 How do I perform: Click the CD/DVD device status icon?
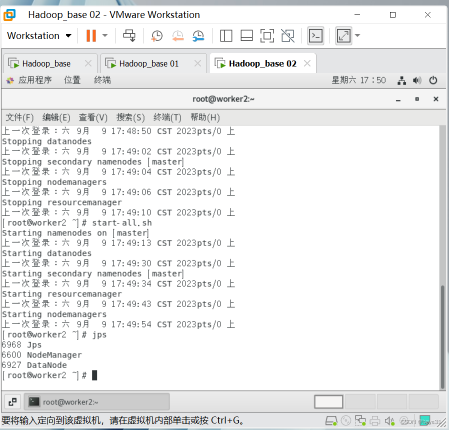point(346,420)
